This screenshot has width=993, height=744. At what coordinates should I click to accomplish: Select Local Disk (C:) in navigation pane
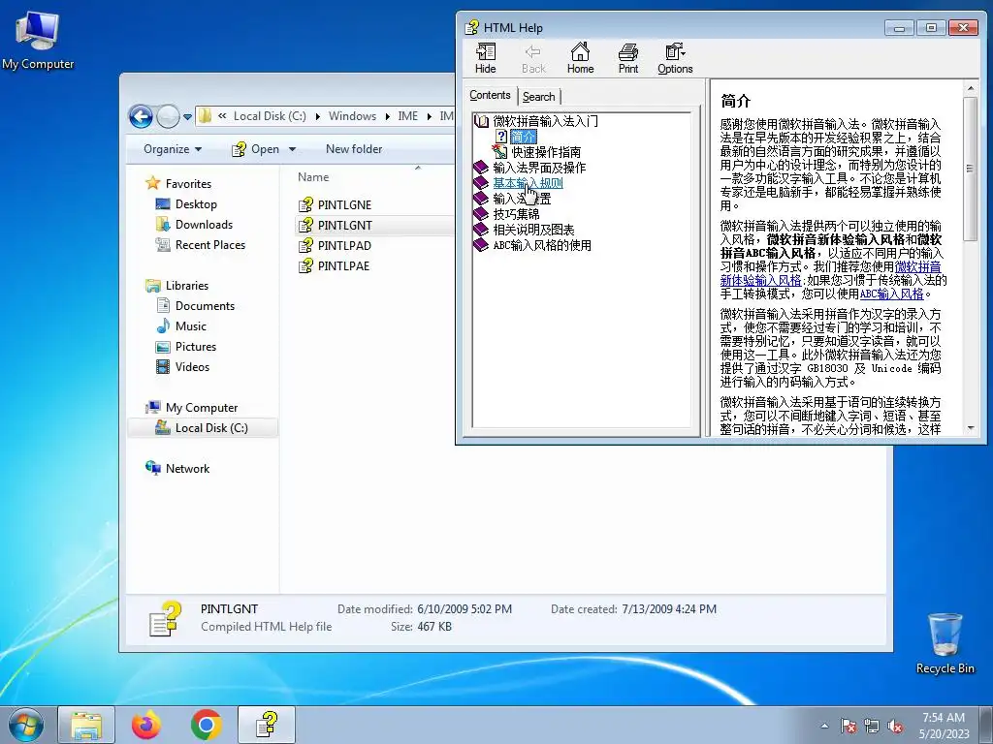pyautogui.click(x=210, y=427)
